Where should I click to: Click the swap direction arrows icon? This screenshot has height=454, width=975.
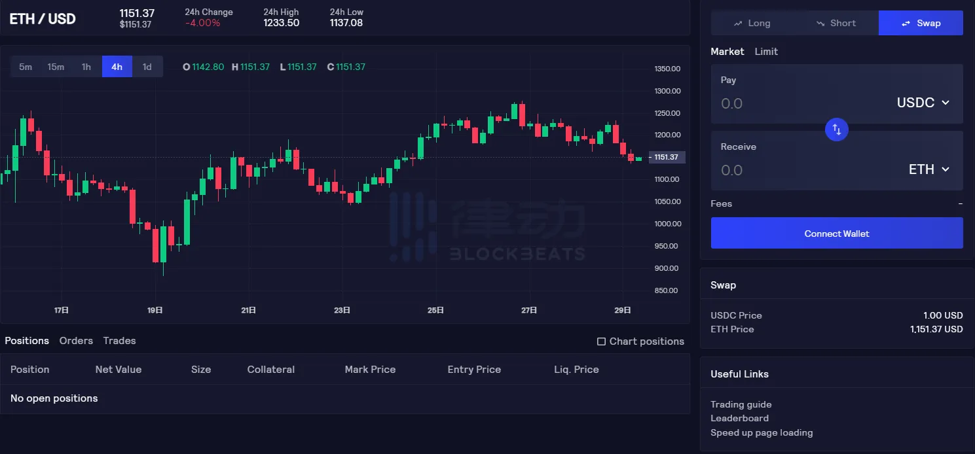click(x=836, y=130)
